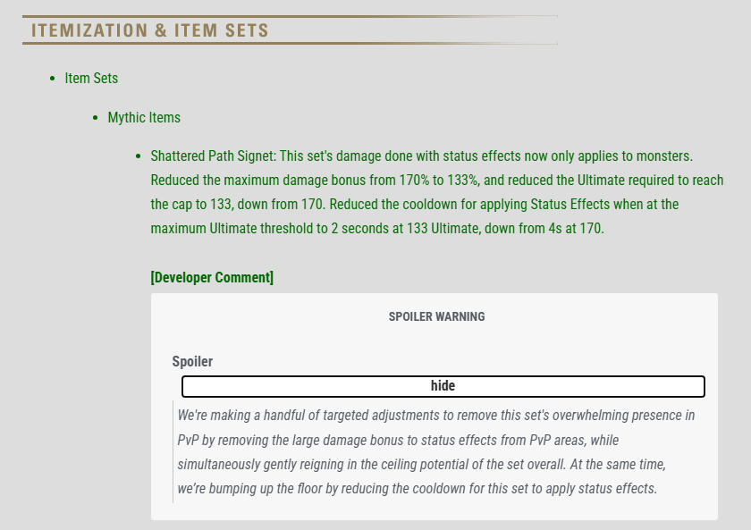This screenshot has width=751, height=530.
Task: Click the line starting "simultaneously gently reigning"
Action: tap(421, 464)
